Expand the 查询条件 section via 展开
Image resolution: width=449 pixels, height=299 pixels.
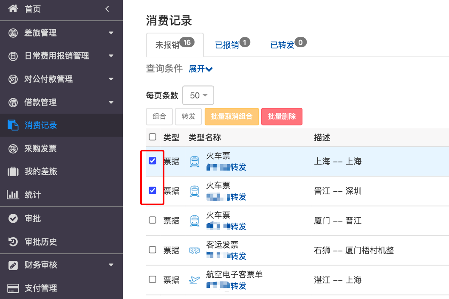point(200,69)
